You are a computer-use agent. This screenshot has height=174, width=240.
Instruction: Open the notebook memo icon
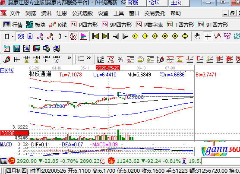(x=27, y=49)
